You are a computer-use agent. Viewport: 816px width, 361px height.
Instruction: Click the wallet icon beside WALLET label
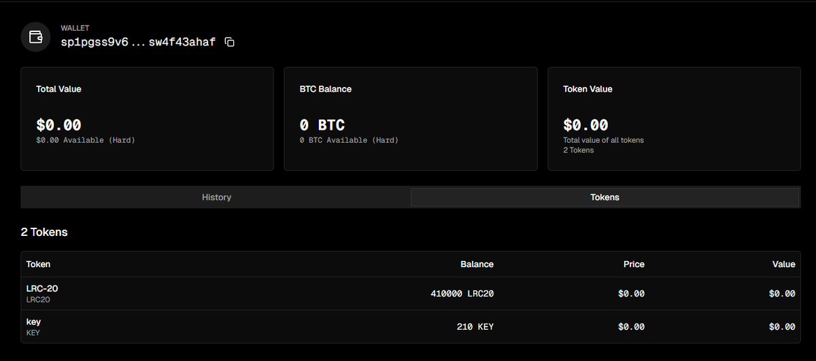click(x=36, y=37)
